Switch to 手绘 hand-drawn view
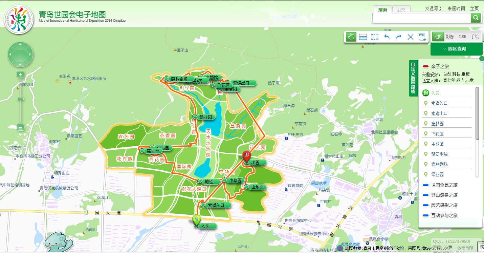Screen dimensions: 484x253 tap(475, 37)
